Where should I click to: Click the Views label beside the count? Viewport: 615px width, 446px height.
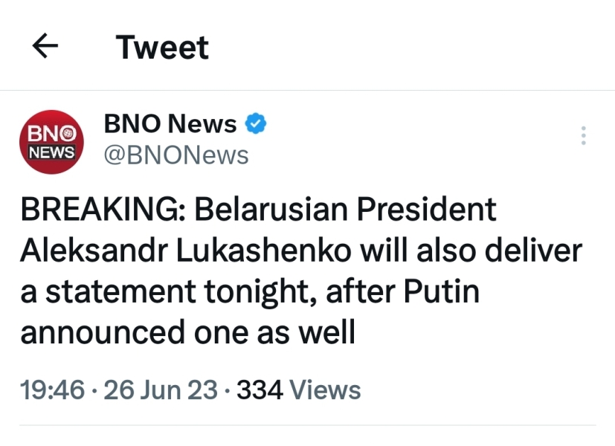click(324, 390)
